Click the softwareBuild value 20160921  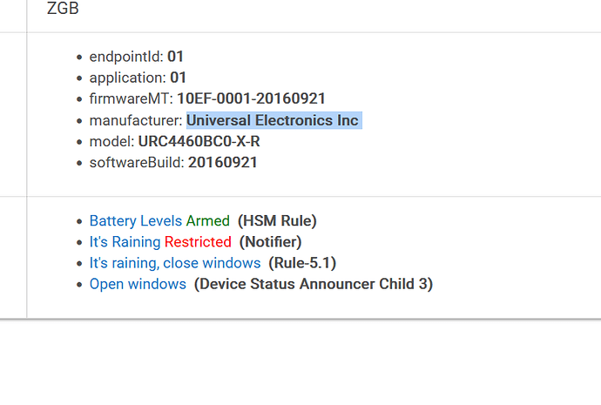tap(223, 163)
